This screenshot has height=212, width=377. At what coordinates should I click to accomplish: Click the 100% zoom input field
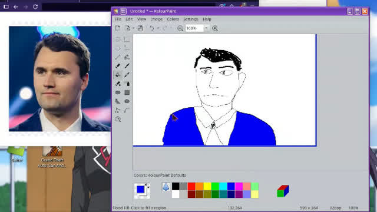[194, 28]
